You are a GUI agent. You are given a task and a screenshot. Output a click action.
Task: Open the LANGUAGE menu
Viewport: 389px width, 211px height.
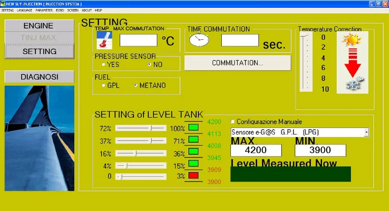[x=24, y=11]
